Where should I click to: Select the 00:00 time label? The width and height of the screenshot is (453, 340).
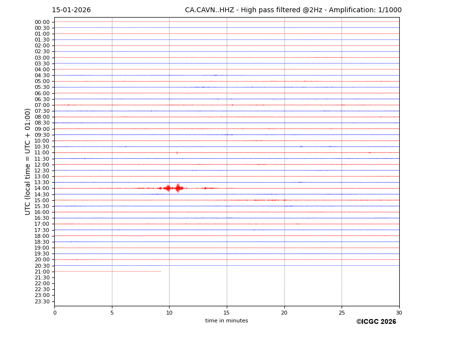pyautogui.click(x=42, y=22)
